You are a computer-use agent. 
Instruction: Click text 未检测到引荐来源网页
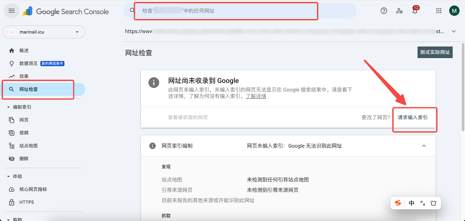pos(273,190)
